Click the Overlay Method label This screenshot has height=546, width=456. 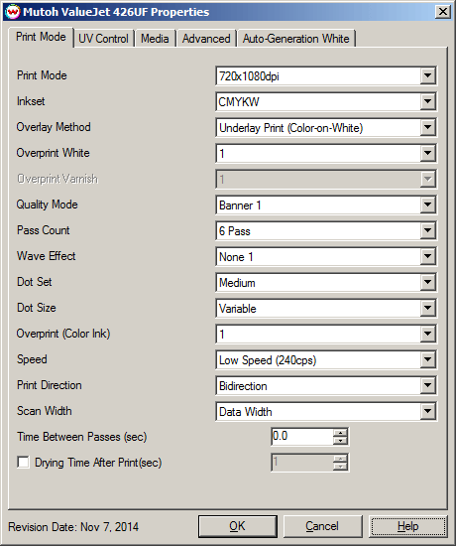coord(54,127)
